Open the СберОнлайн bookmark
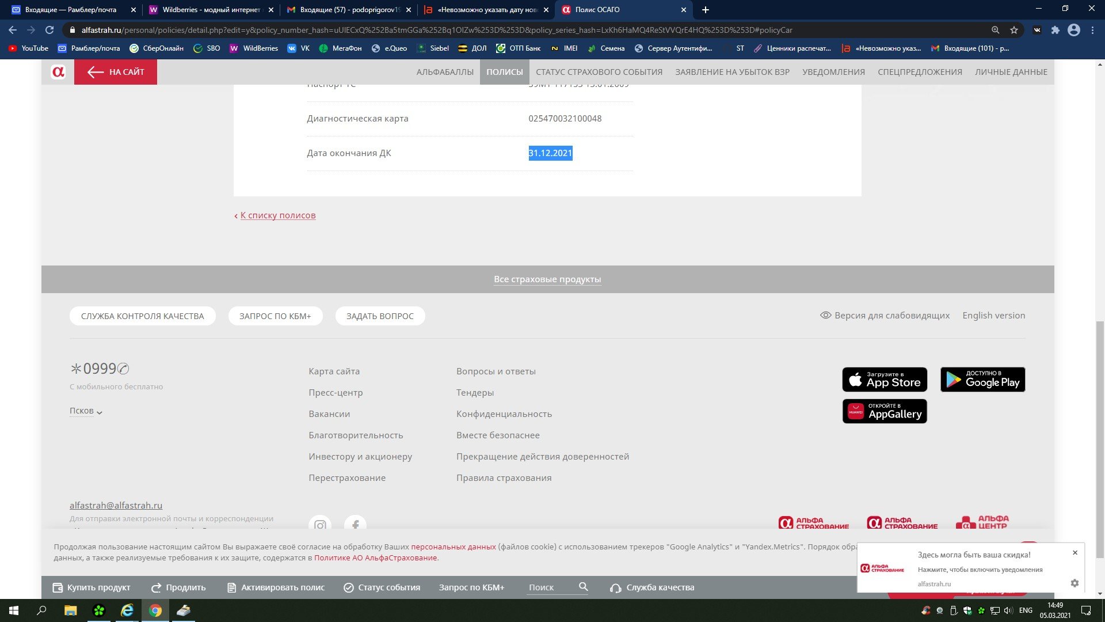The image size is (1105, 622). [157, 48]
